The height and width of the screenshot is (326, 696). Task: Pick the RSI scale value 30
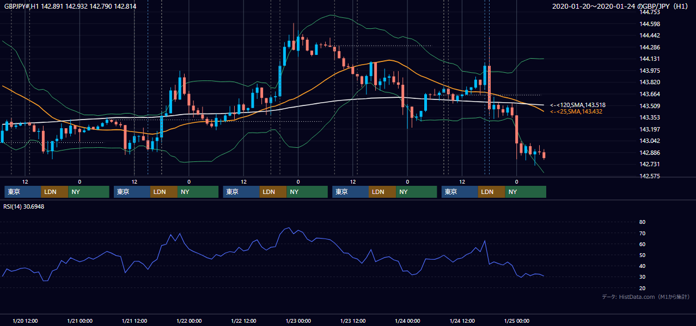click(x=642, y=277)
